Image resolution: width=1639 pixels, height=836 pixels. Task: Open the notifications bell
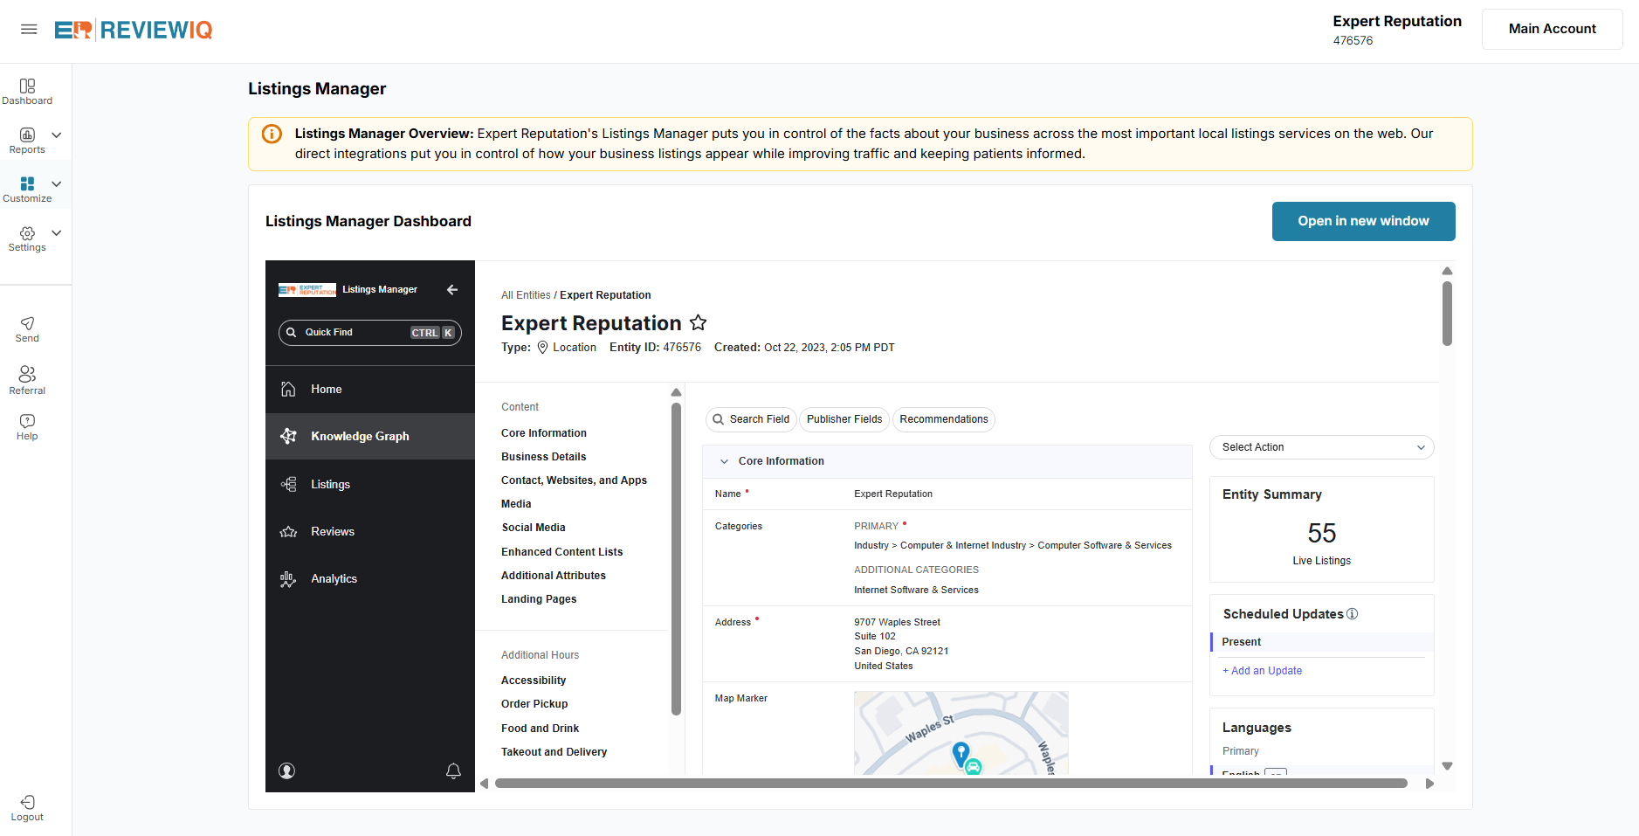coord(453,771)
